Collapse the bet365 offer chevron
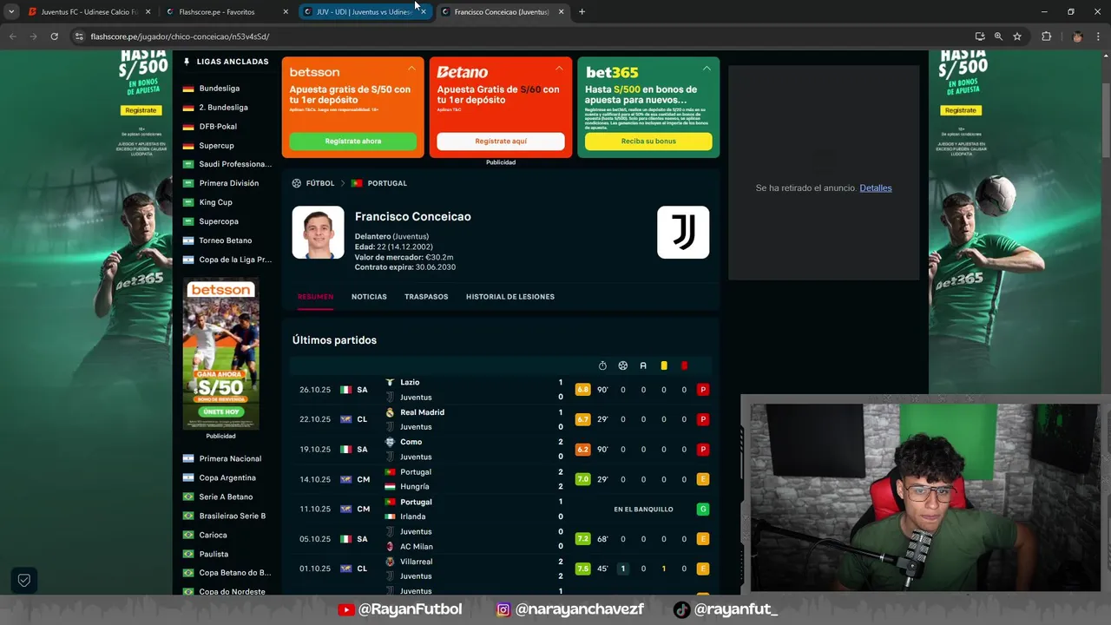The width and height of the screenshot is (1111, 625). click(707, 68)
